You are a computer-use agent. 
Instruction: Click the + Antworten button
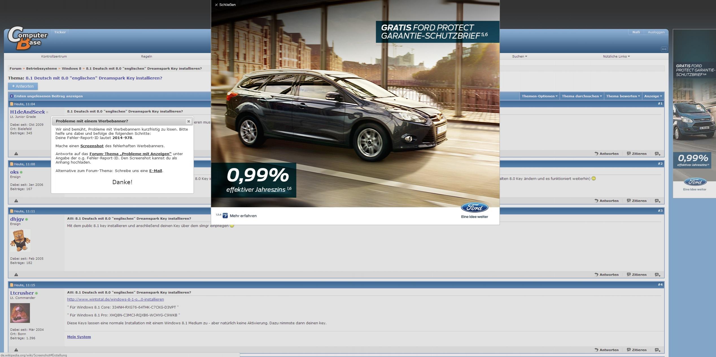[23, 86]
